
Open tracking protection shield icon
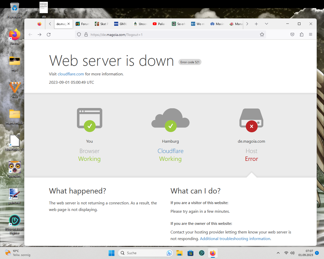[79, 35]
